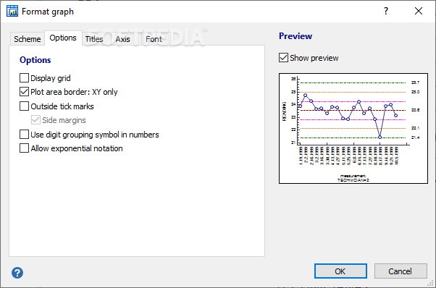Click the title bar question mark help button
Image resolution: width=436 pixels, height=288 pixels.
(386, 11)
